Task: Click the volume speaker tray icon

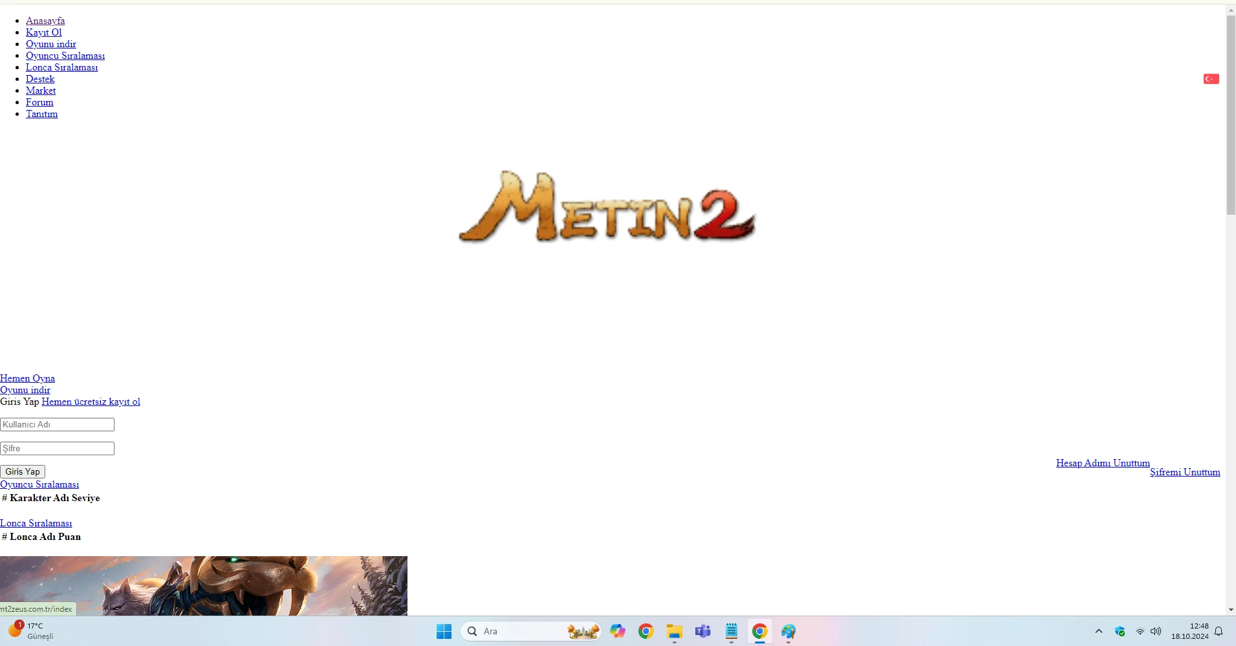Action: (1155, 631)
